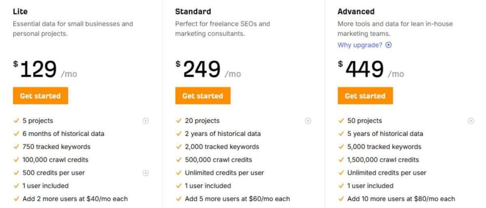Image resolution: width=486 pixels, height=208 pixels.
Task: Click the play icon next to Why upgrade
Action: [x=389, y=45]
